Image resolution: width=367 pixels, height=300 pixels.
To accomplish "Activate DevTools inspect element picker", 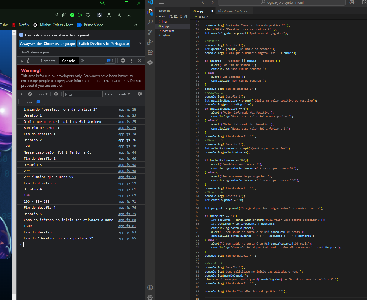I will [x=22, y=61].
